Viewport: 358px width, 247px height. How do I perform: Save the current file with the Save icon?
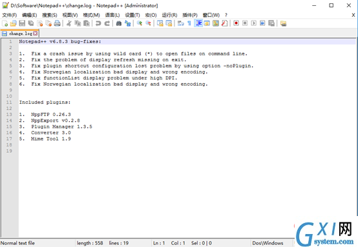[22, 23]
